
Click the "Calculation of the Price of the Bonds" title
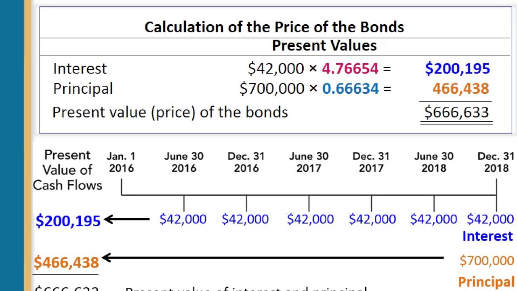point(274,27)
